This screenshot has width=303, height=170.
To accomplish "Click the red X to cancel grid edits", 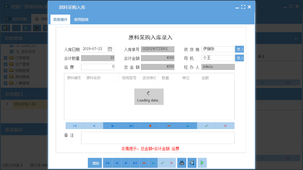I will click(225, 125).
